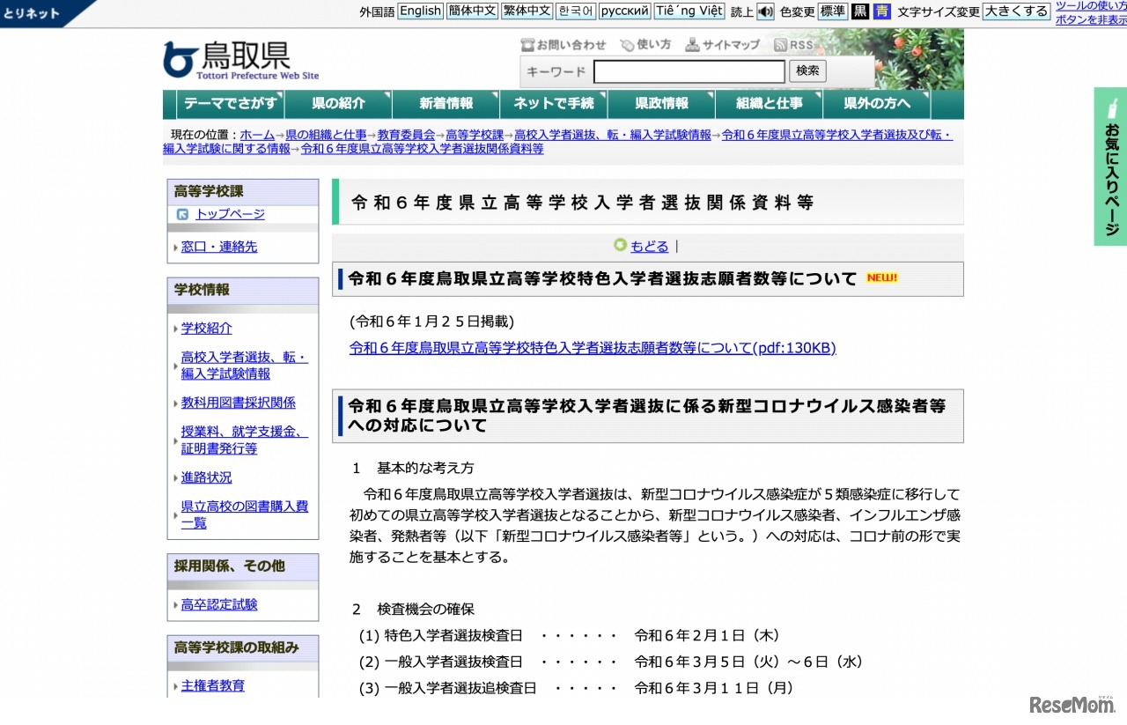The image size is (1127, 725).
Task: Open the 特色入学者選抜志願者数 PDF link
Action: 591,348
